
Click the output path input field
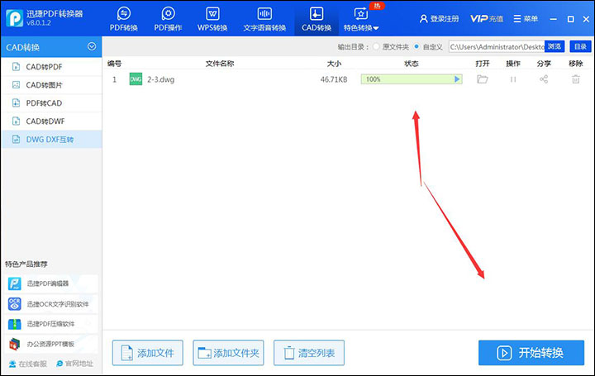497,46
